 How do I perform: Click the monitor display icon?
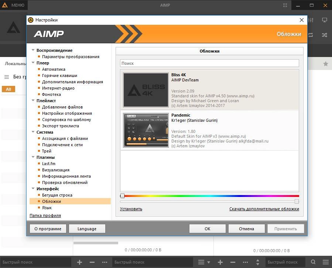(x=324, y=20)
